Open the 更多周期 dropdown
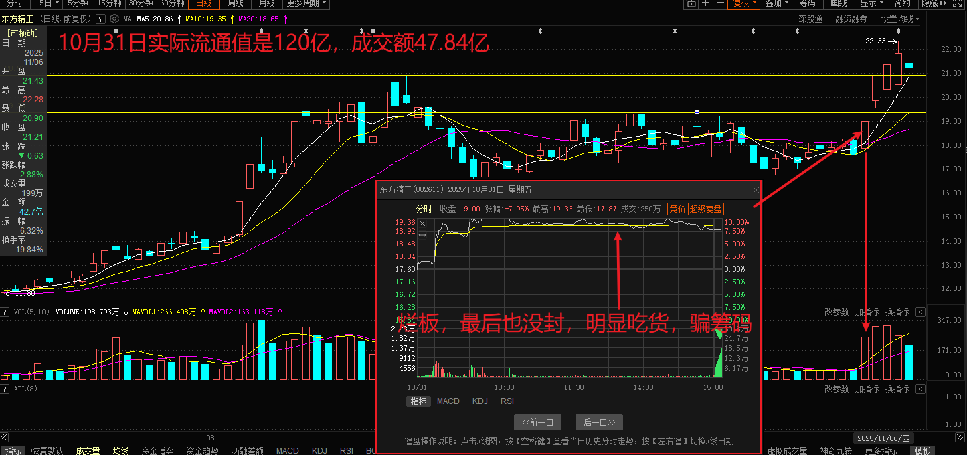Screen dimensions: 967x455 (x=306, y=3)
